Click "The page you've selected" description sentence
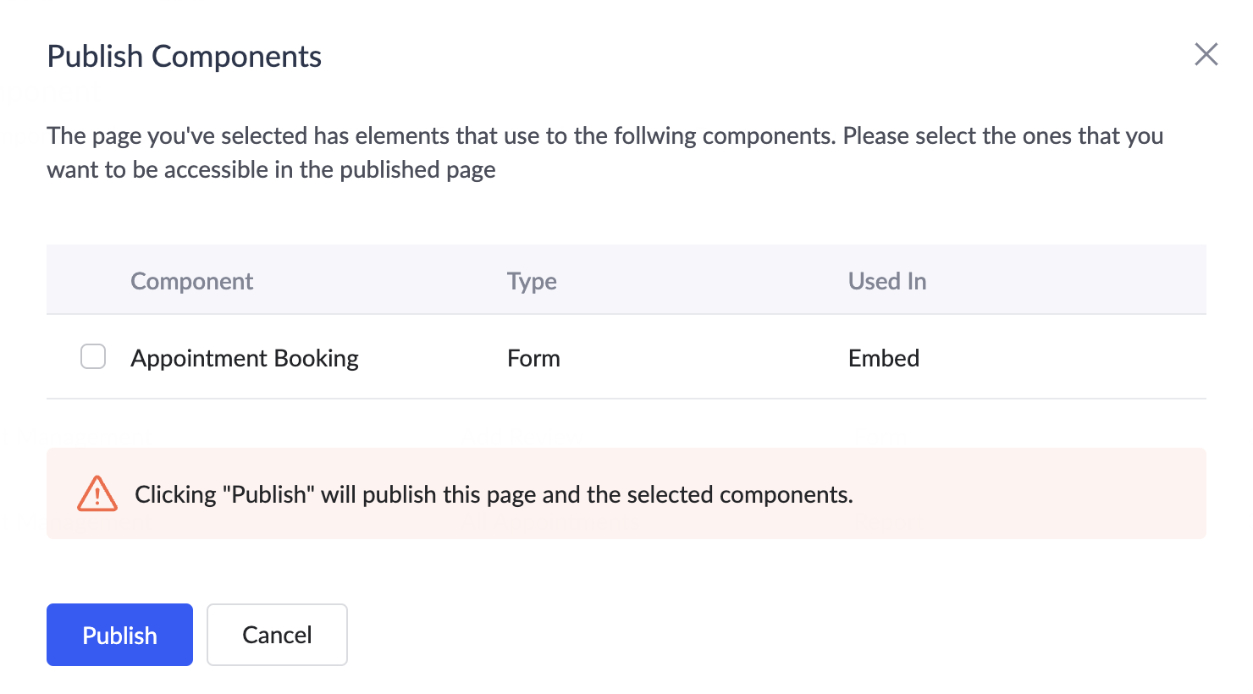This screenshot has height=694, width=1253. (339, 136)
